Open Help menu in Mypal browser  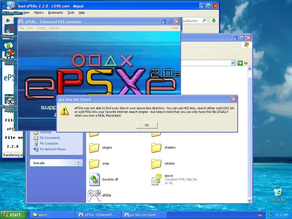tap(82, 13)
